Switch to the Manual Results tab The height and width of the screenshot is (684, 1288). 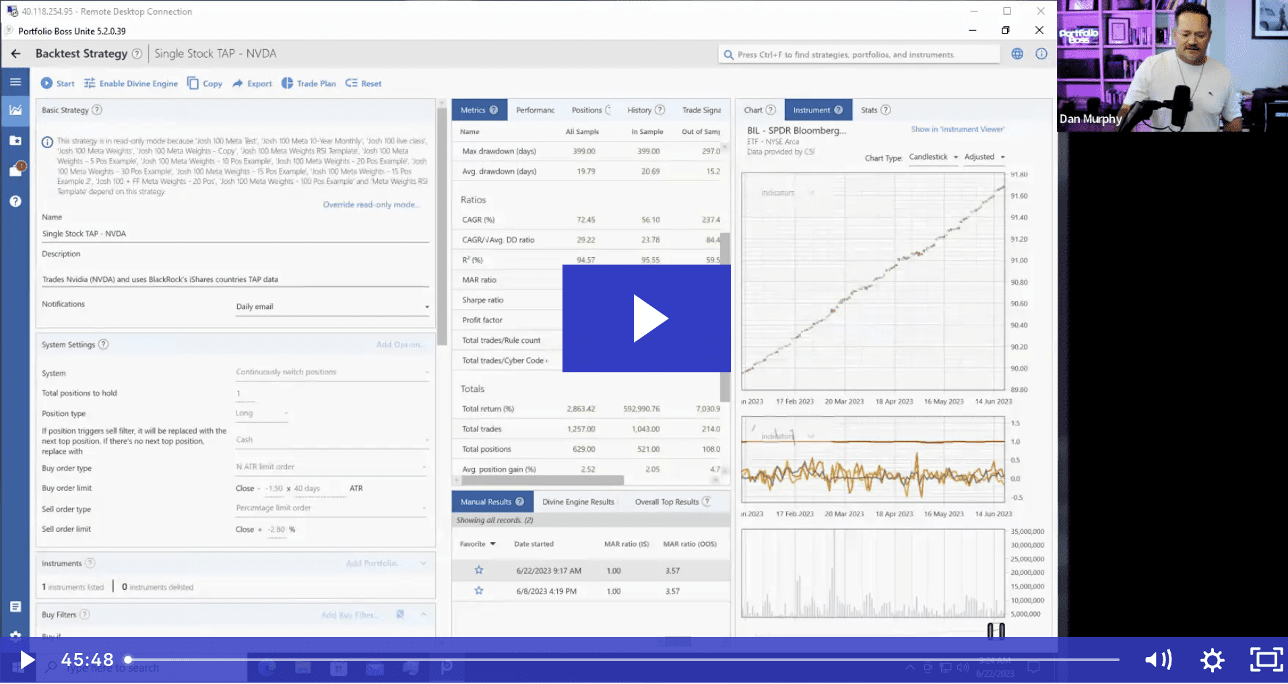coord(492,502)
